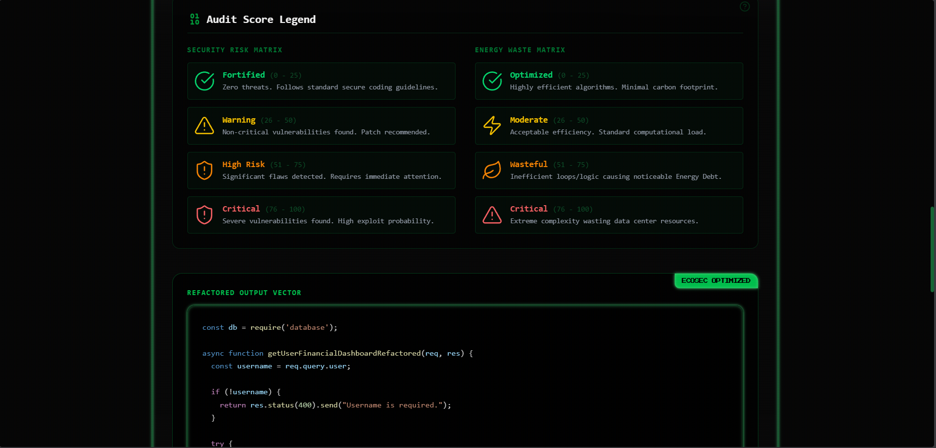Select the Wasteful energy score card
Screen dimensions: 936x448
click(609, 171)
